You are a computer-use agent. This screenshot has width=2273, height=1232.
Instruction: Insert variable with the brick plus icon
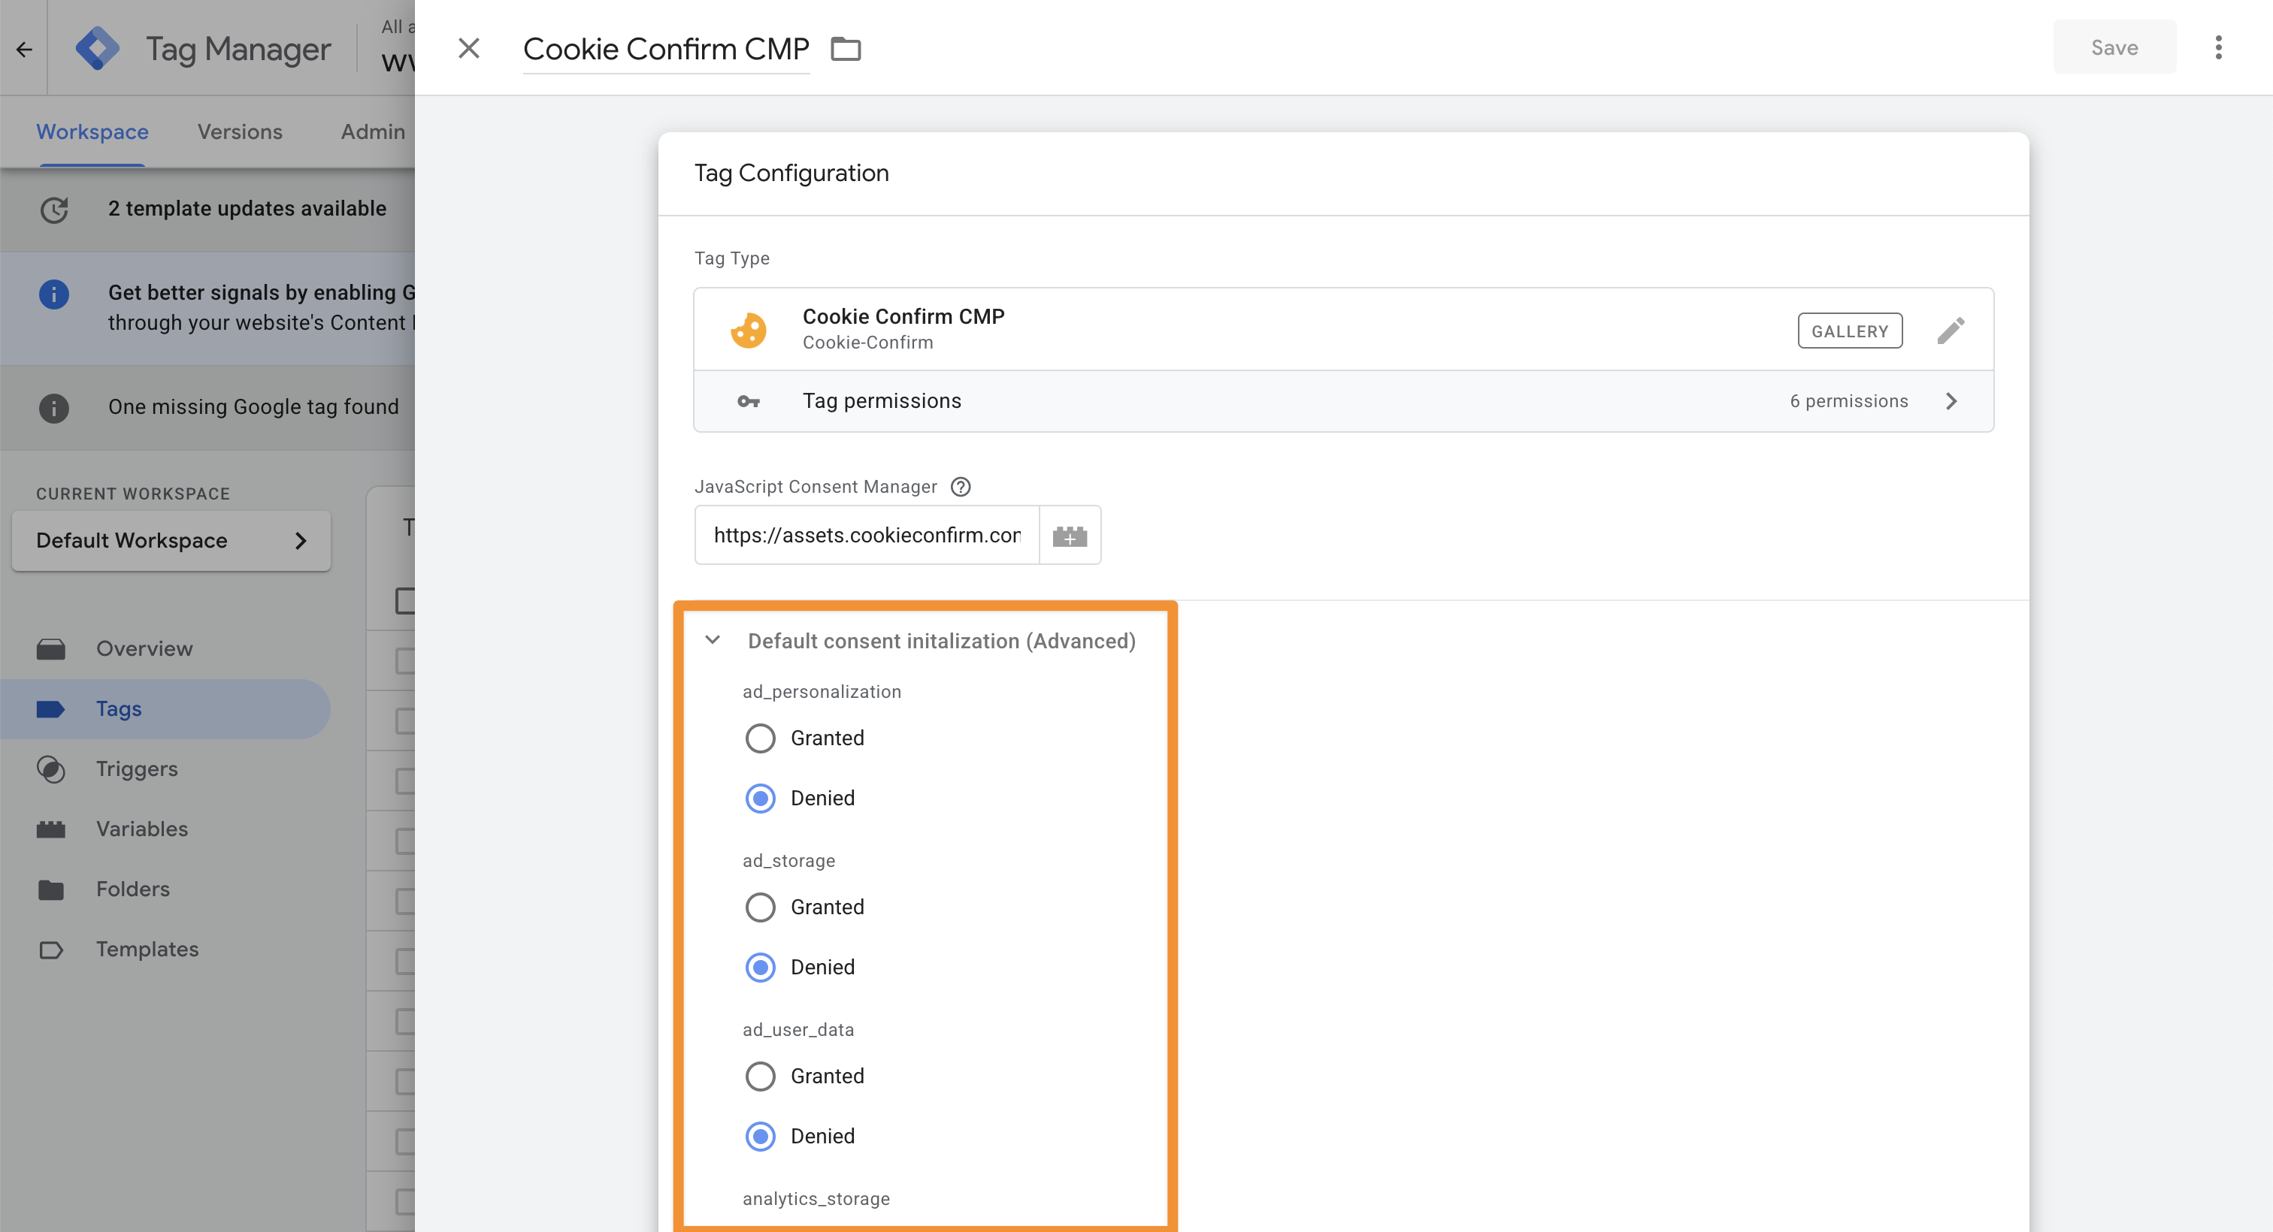coord(1070,536)
